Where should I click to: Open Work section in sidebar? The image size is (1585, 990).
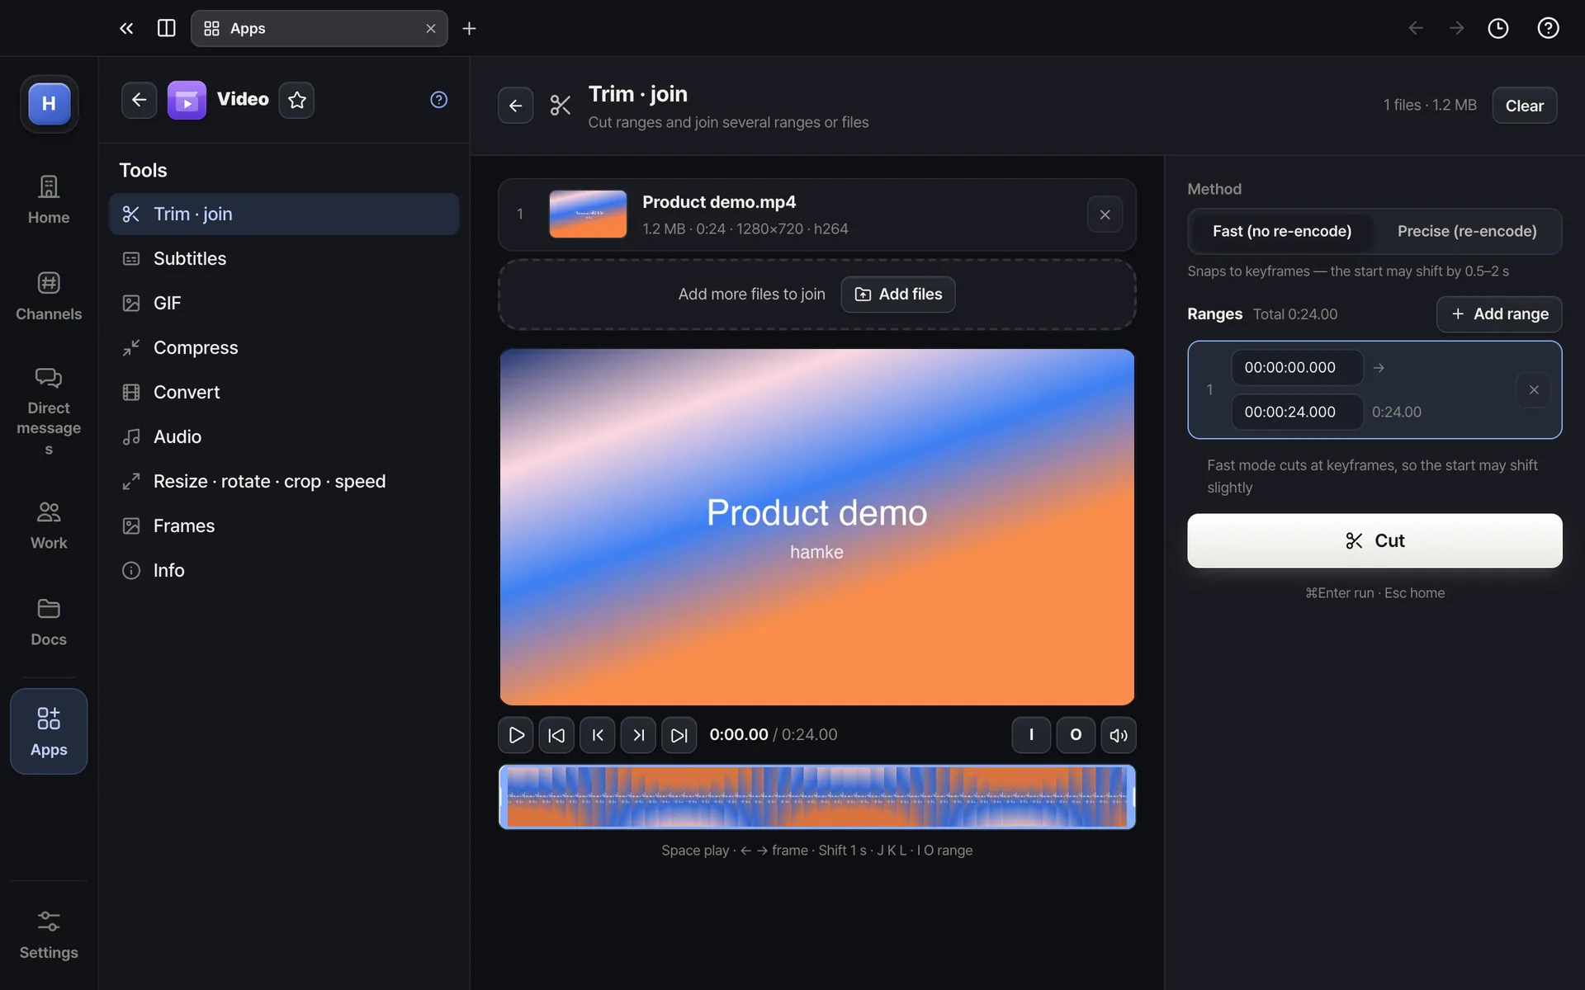[49, 526]
